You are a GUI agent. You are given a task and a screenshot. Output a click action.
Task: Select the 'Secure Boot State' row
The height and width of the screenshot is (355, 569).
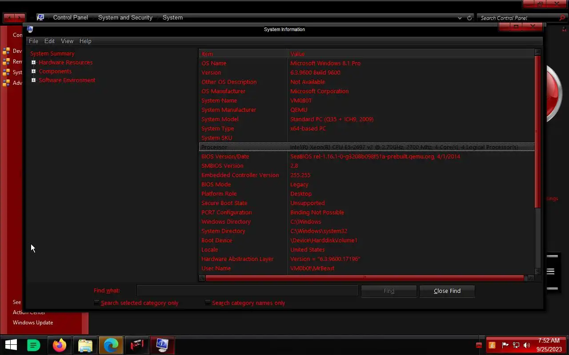coord(366,203)
